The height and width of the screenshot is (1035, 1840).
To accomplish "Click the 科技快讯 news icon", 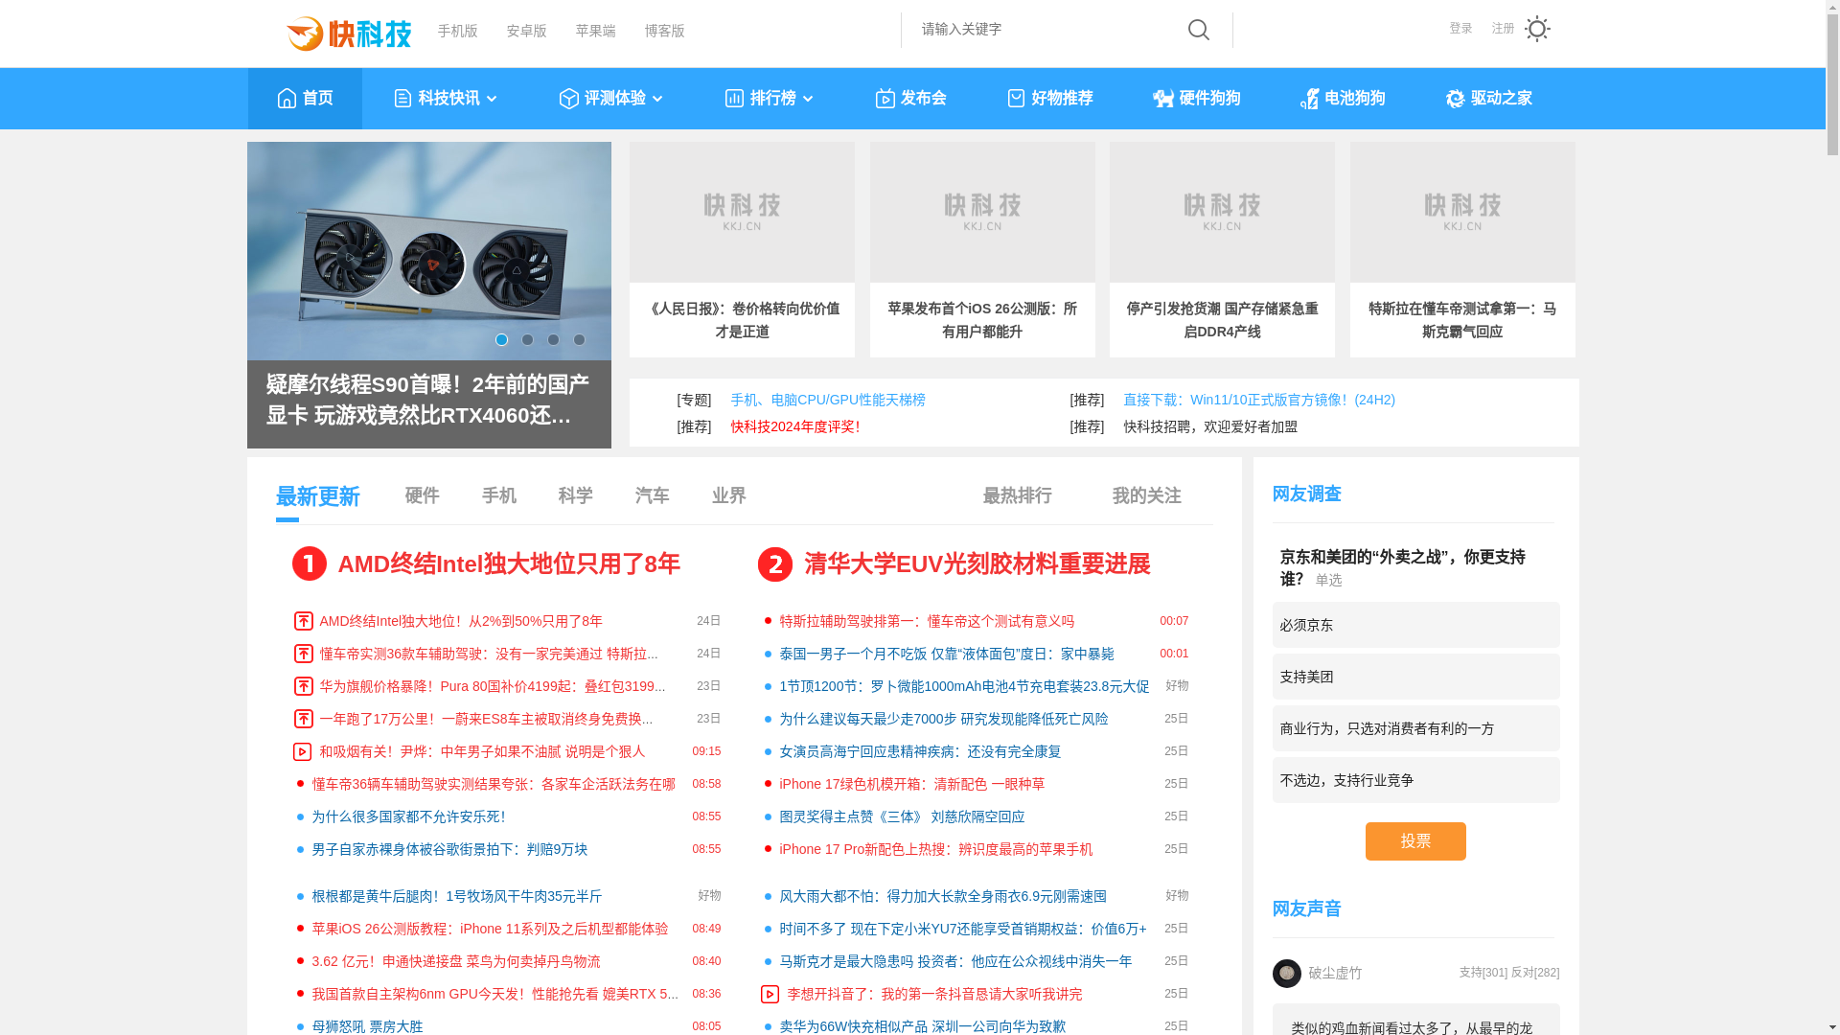I will click(402, 99).
